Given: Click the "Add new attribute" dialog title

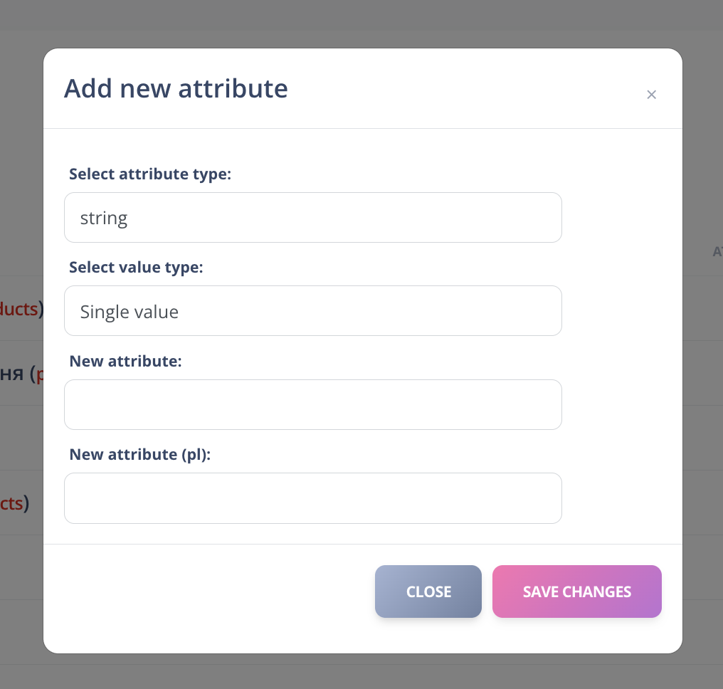Looking at the screenshot, I should (x=176, y=89).
